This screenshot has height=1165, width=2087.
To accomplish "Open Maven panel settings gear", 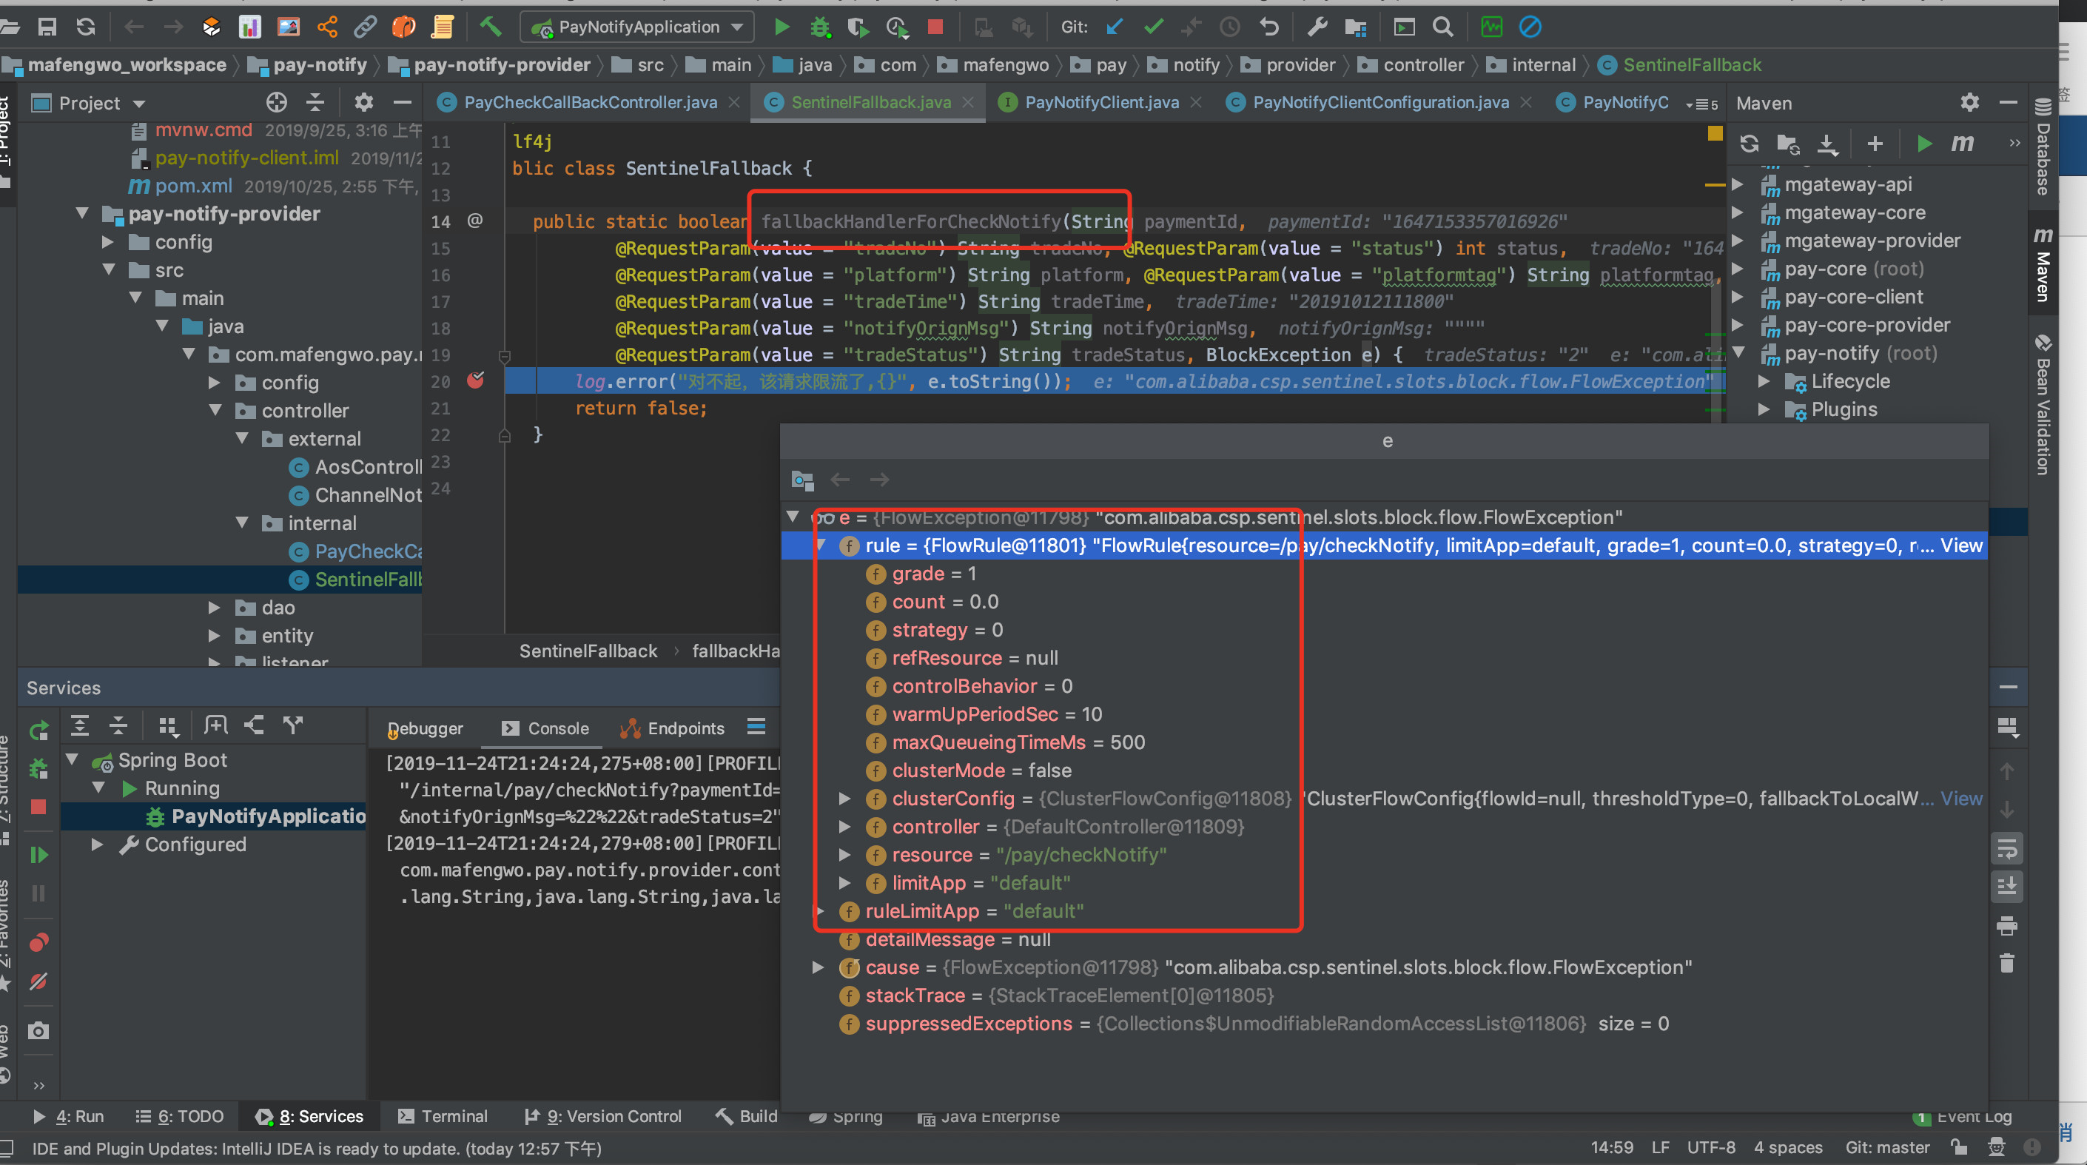I will pos(1969,103).
